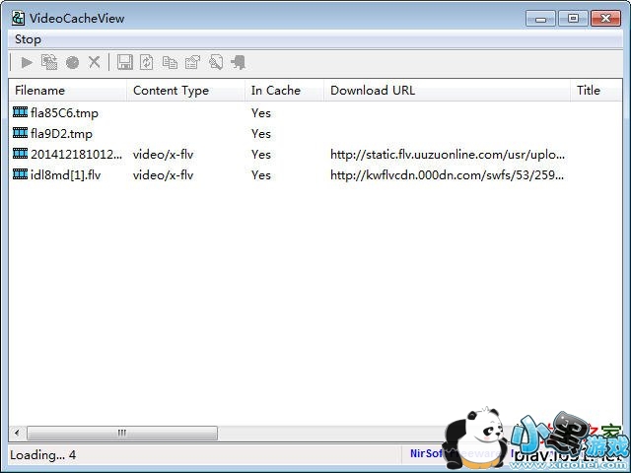Click the horizontal scrollbar thumb
This screenshot has width=631, height=473.
coord(122,434)
